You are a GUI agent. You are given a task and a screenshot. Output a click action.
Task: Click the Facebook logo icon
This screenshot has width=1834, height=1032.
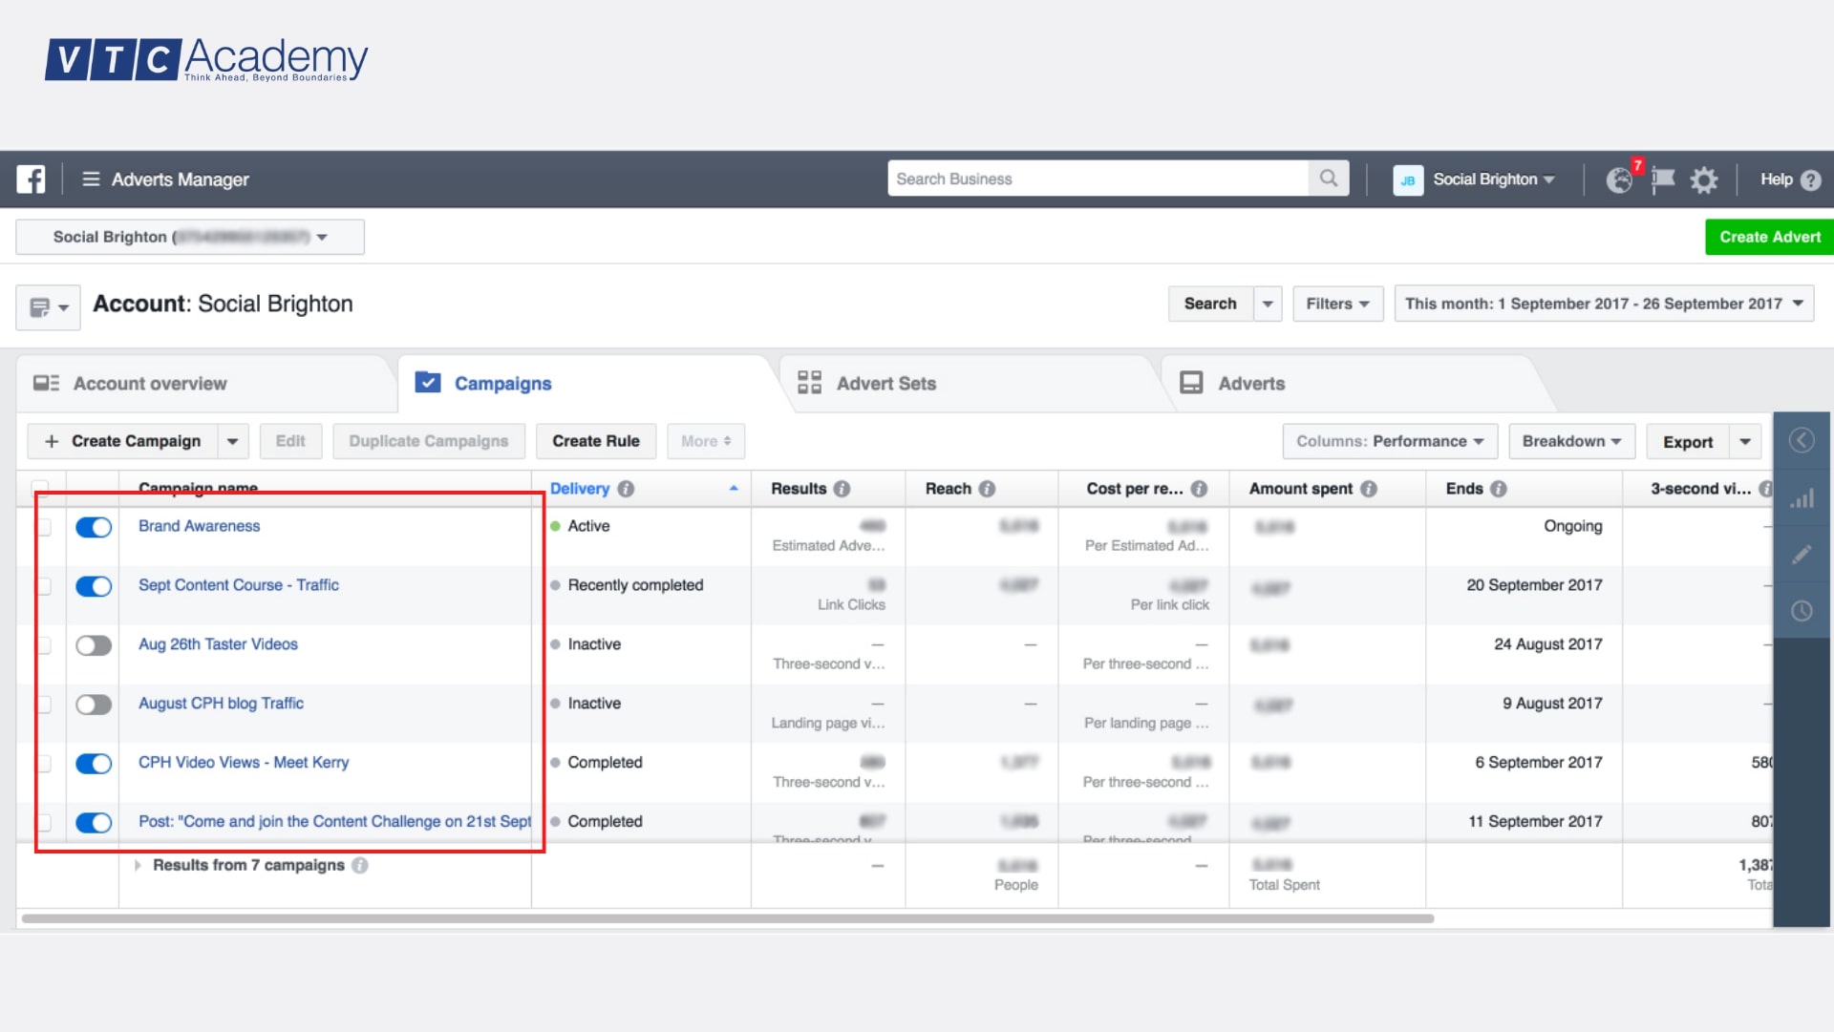pos(31,179)
